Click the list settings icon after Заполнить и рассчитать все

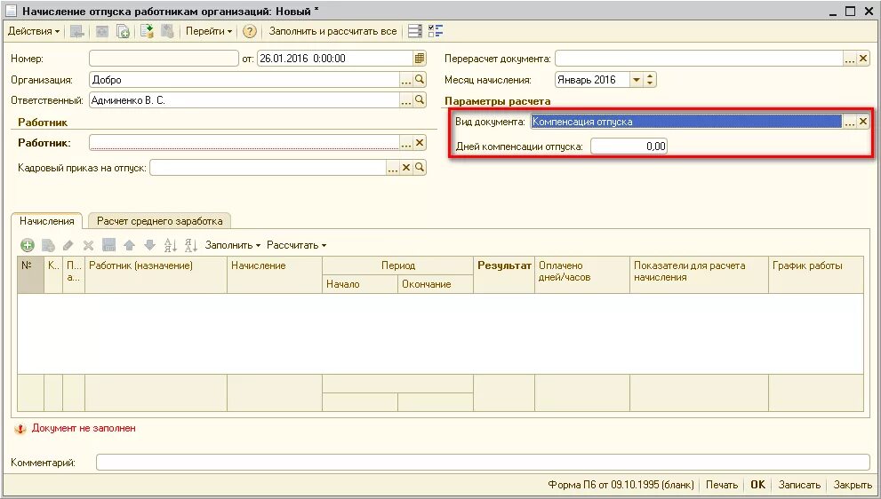click(414, 31)
